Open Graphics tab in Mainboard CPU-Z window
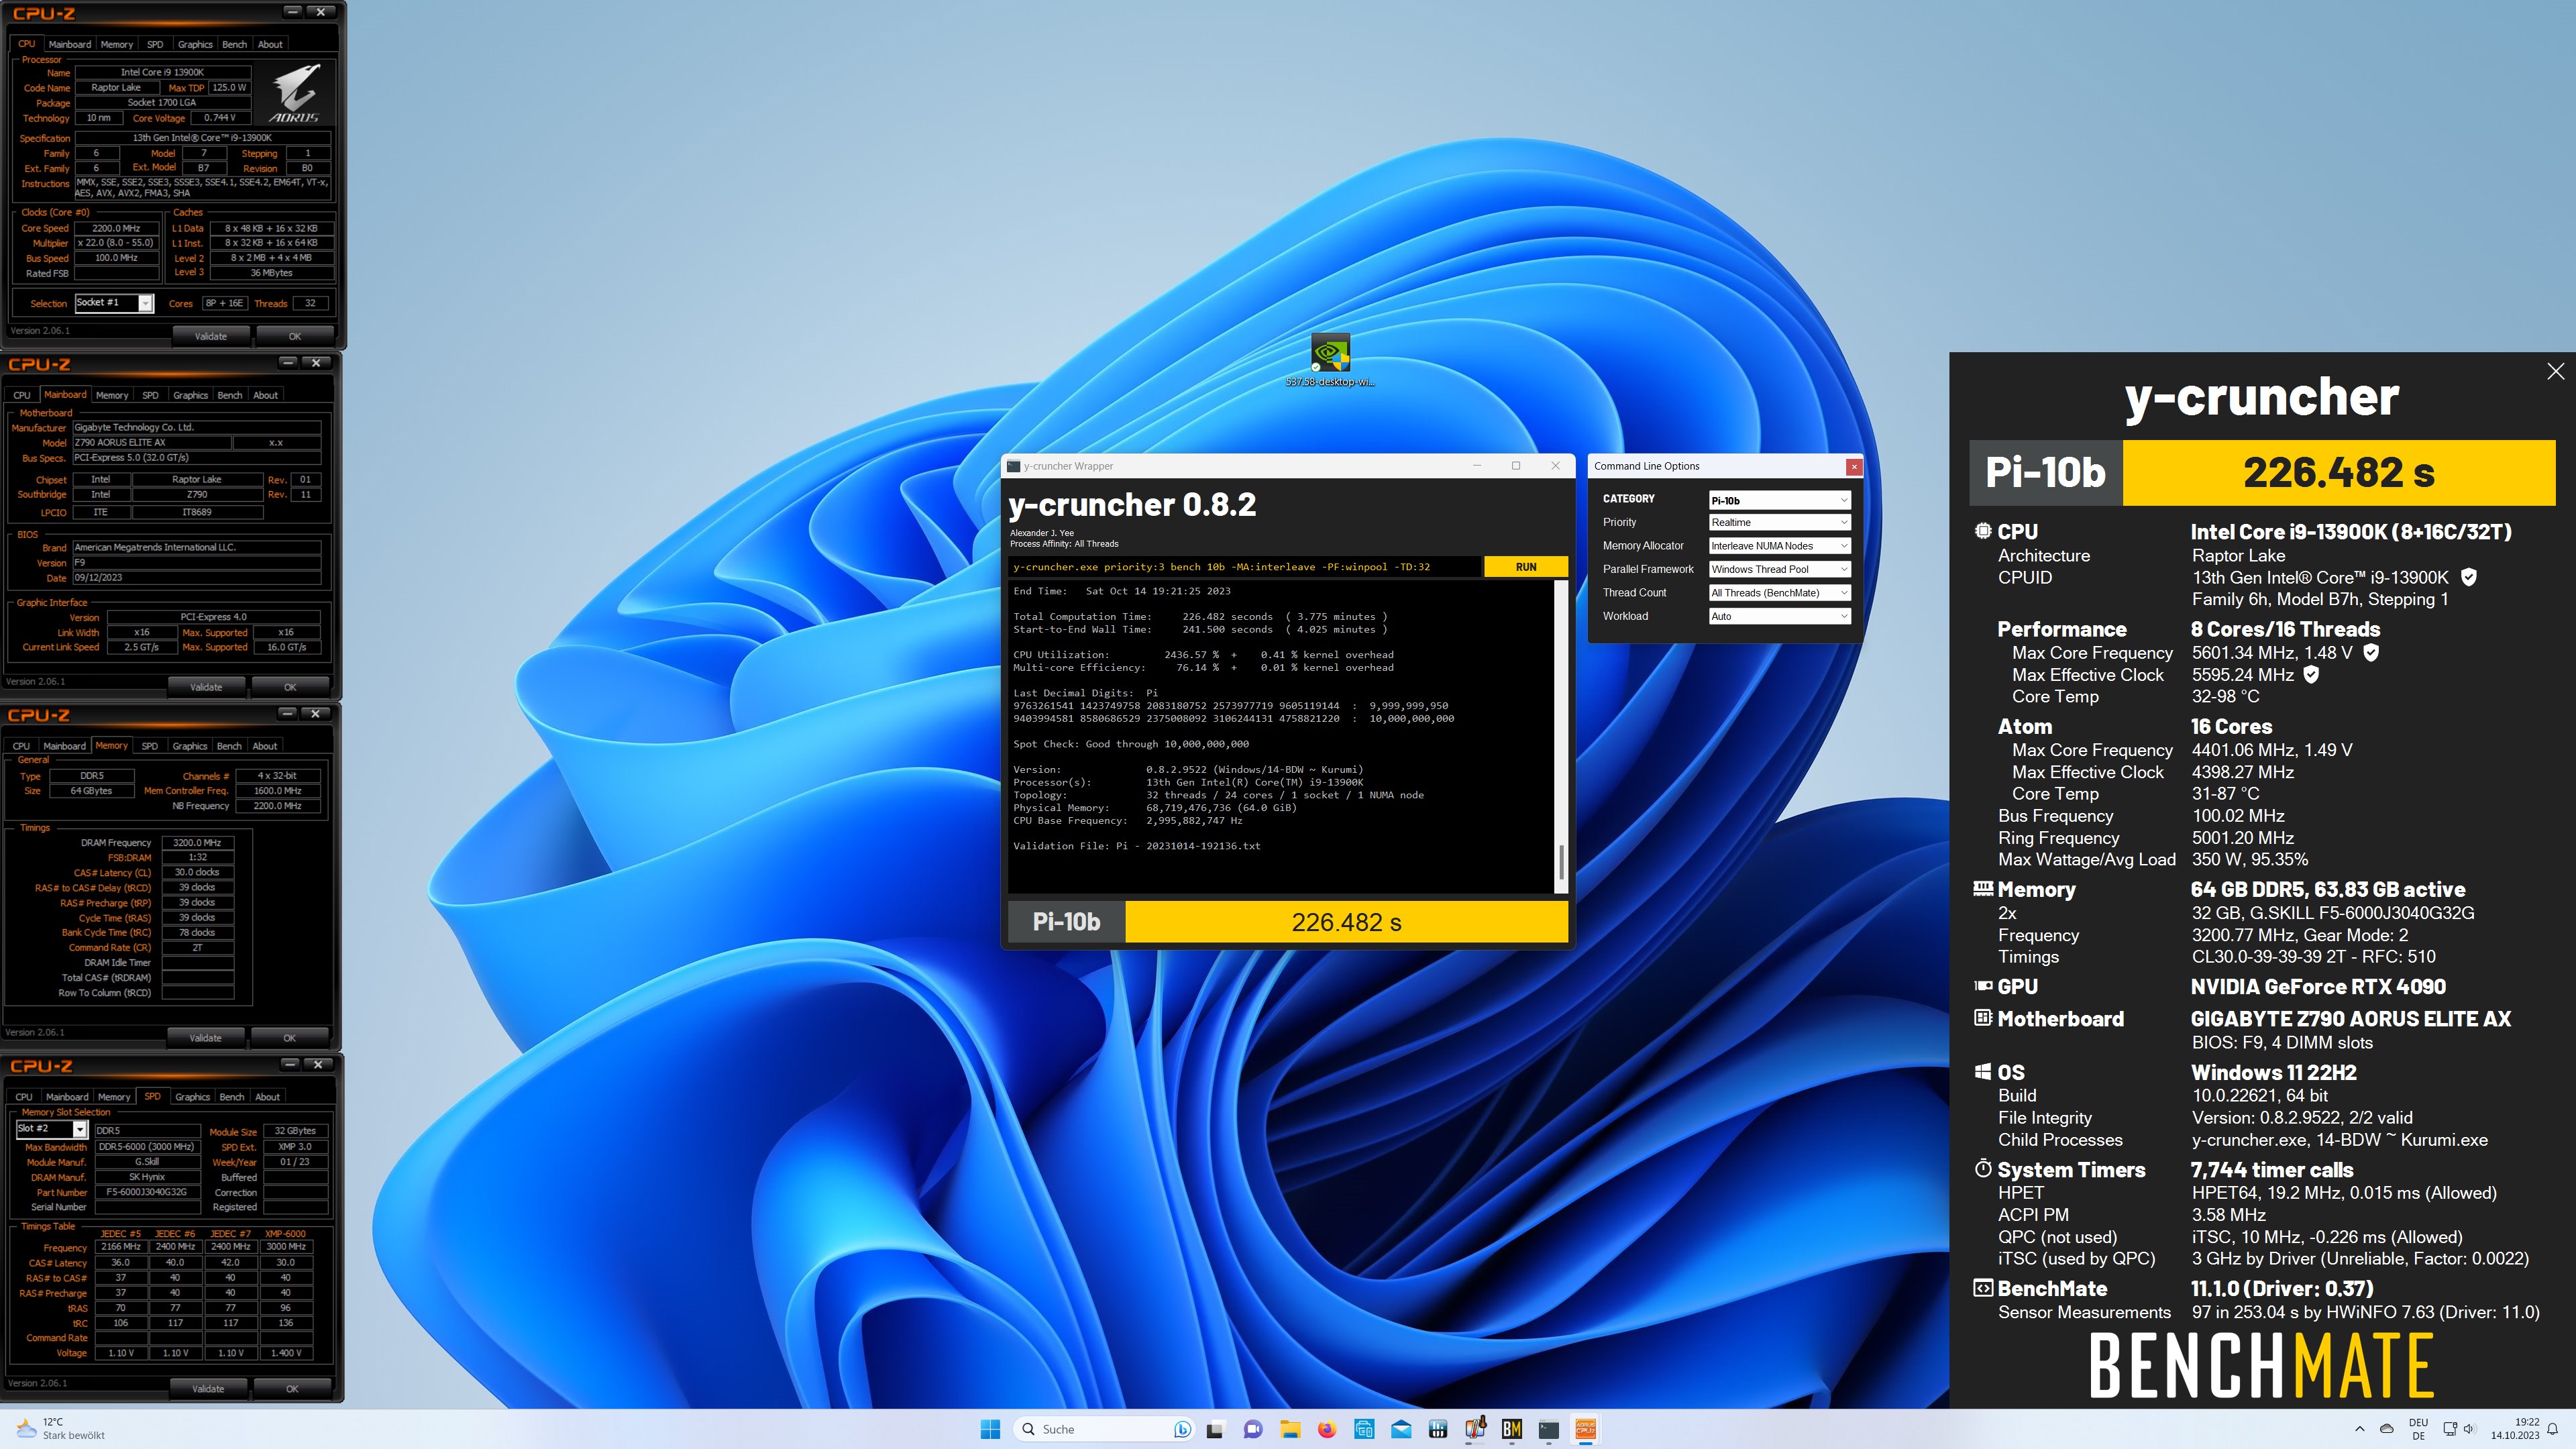 190,395
